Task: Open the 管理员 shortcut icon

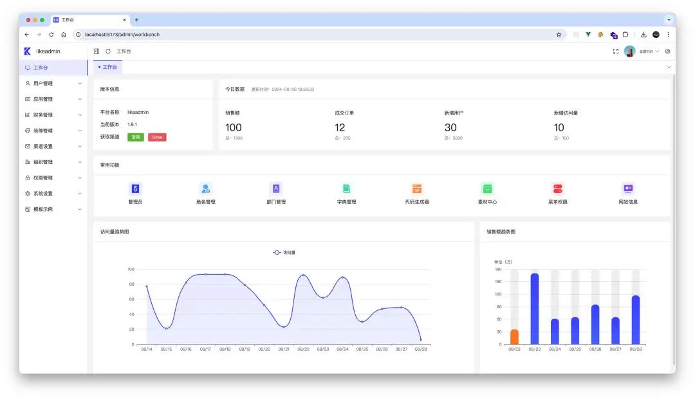Action: (x=135, y=189)
